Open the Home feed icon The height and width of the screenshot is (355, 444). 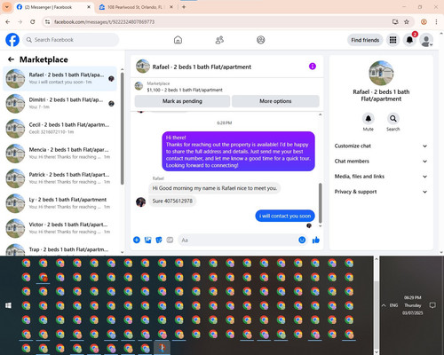tap(178, 40)
